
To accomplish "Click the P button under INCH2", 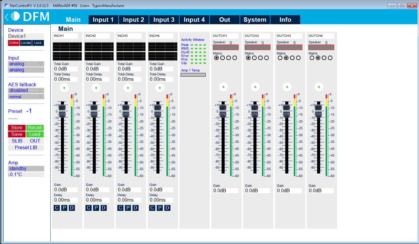I will click(x=96, y=208).
